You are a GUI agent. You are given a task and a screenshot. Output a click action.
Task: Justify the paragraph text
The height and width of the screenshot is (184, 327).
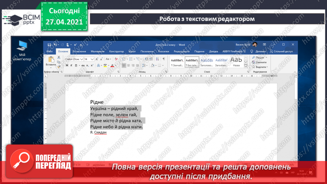(138, 65)
